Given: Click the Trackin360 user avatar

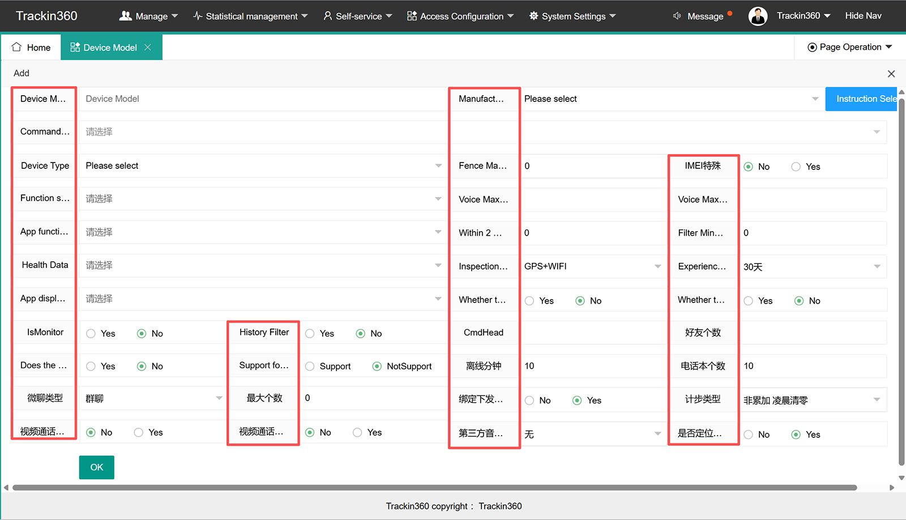Looking at the screenshot, I should 758,16.
